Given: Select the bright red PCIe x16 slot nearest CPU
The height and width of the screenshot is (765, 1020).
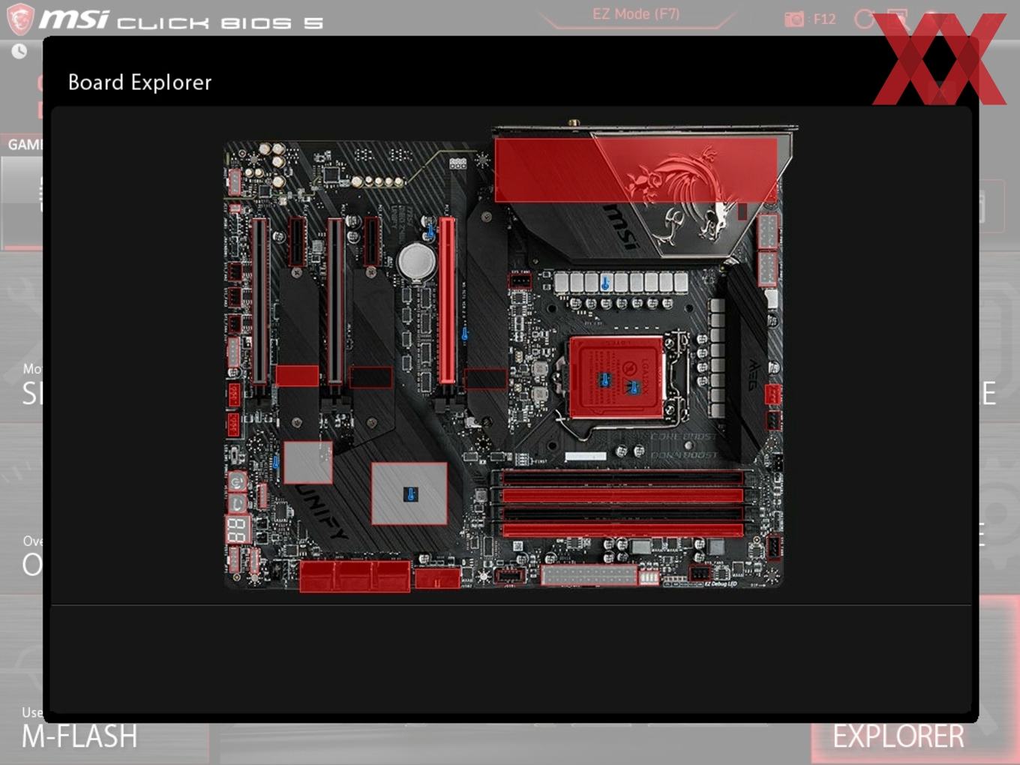Looking at the screenshot, I should [x=447, y=301].
